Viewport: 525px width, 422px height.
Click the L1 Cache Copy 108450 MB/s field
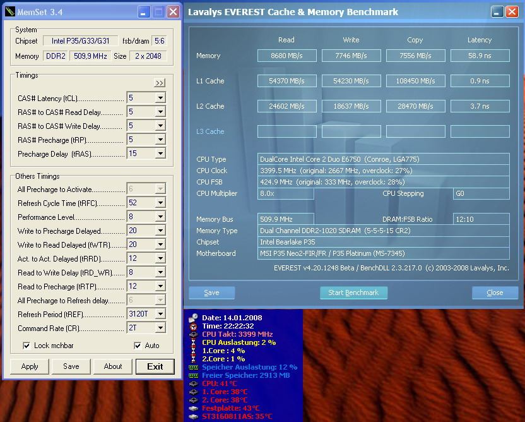(415, 81)
